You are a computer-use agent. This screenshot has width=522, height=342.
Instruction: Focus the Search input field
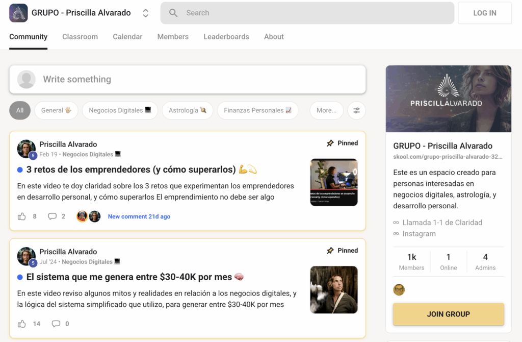(307, 13)
